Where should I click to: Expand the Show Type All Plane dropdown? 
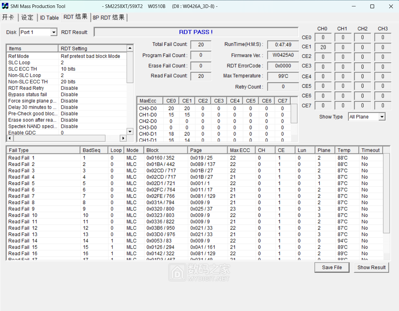click(x=382, y=117)
